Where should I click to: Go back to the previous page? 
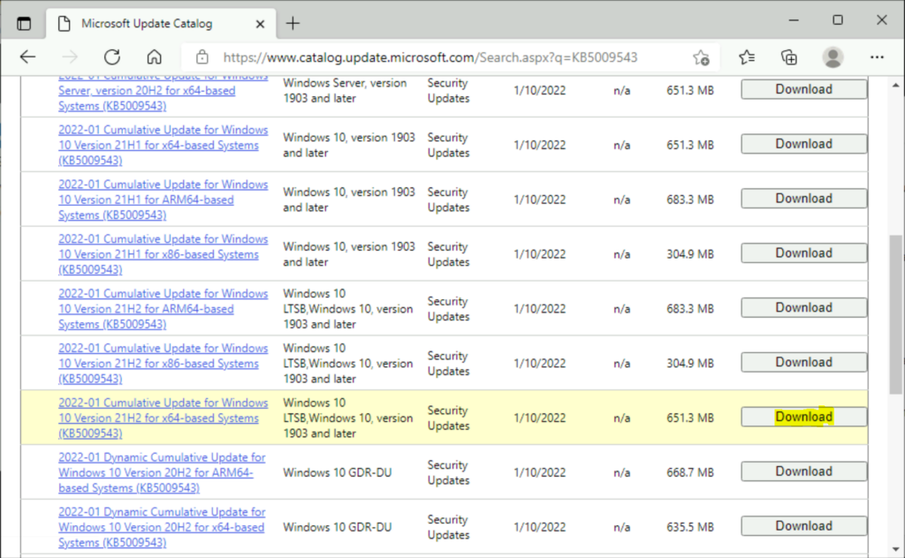(x=27, y=57)
